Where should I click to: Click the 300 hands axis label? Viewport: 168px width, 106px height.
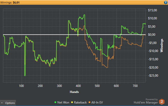click(x=59, y=86)
